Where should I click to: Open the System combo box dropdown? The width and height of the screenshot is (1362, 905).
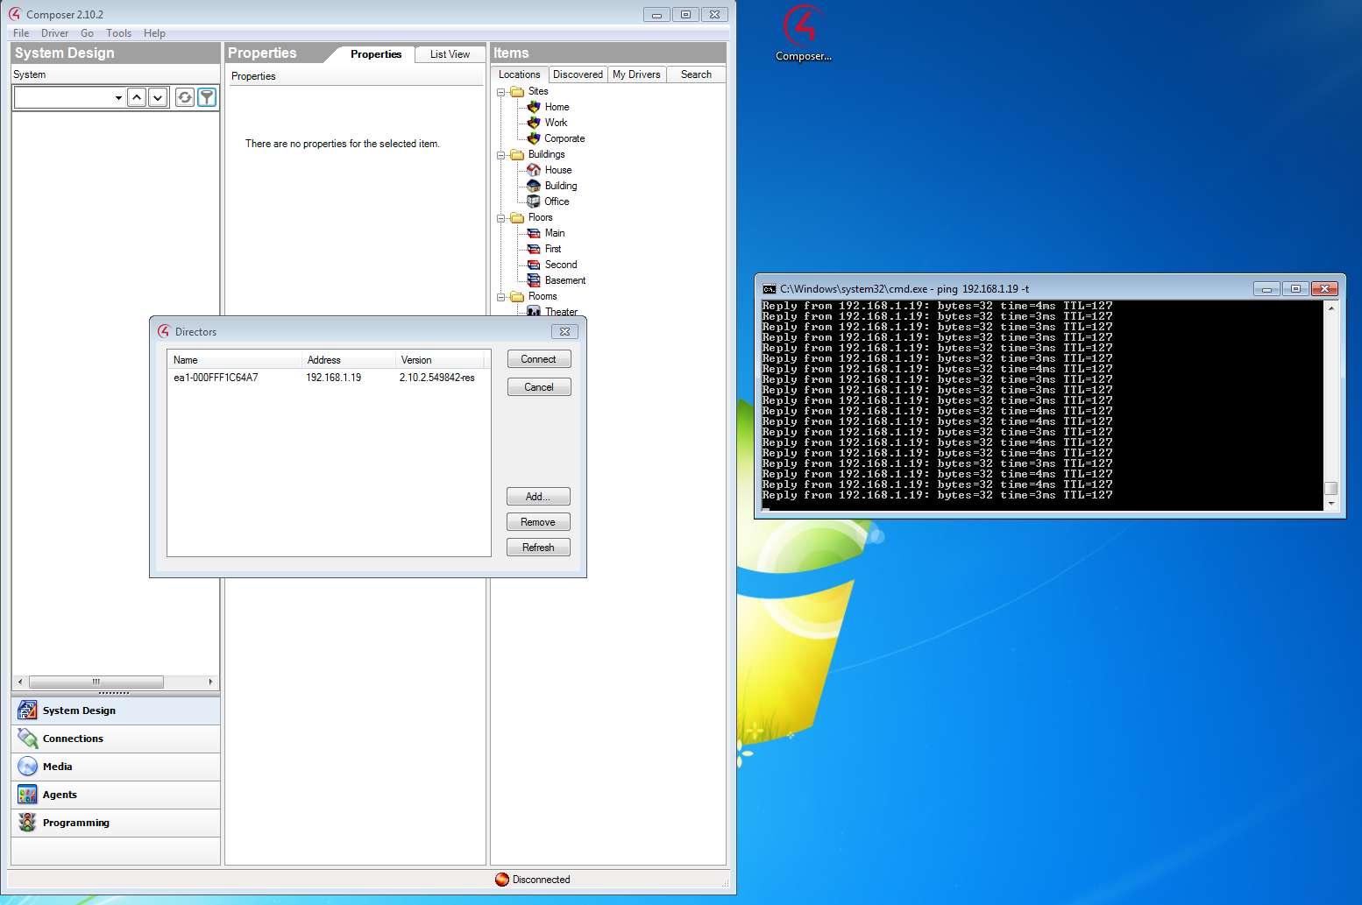(x=118, y=97)
